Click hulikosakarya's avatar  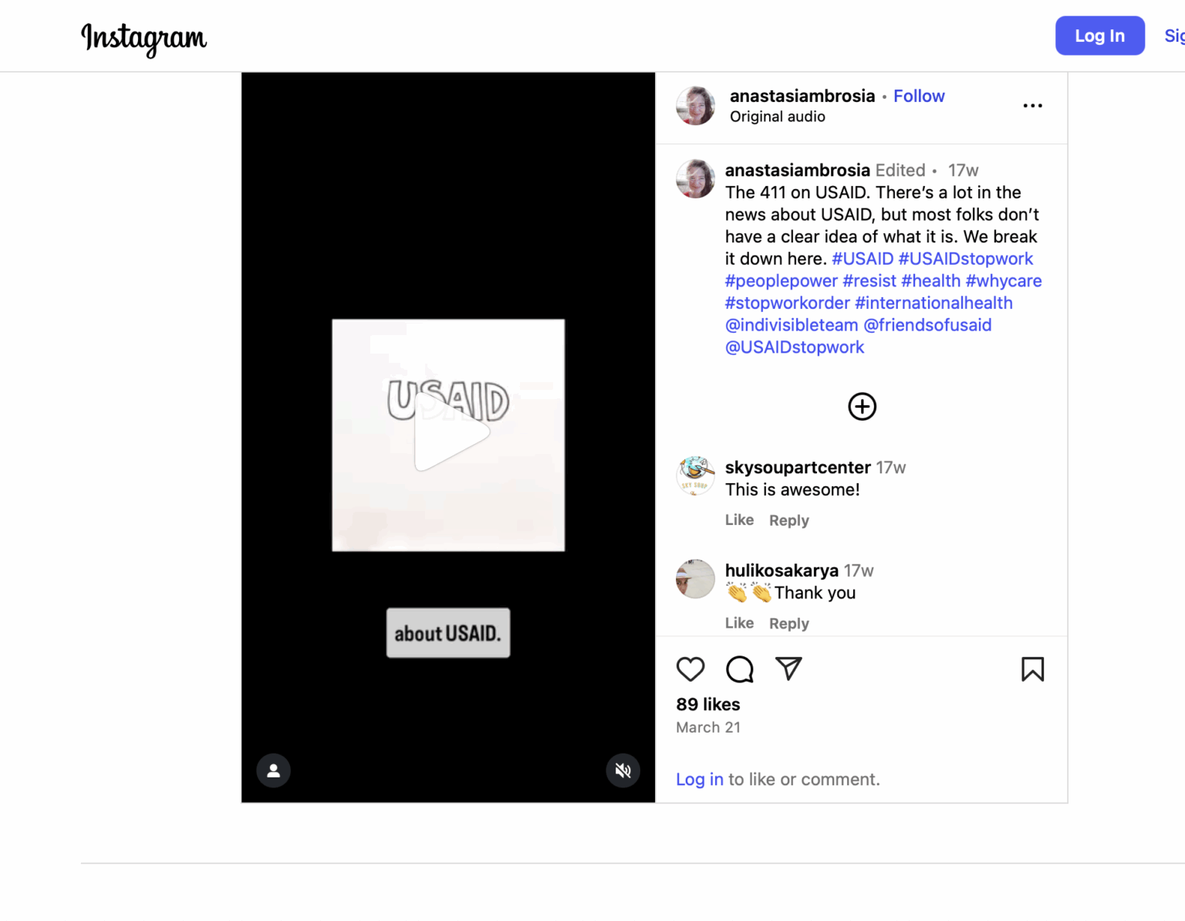click(695, 579)
